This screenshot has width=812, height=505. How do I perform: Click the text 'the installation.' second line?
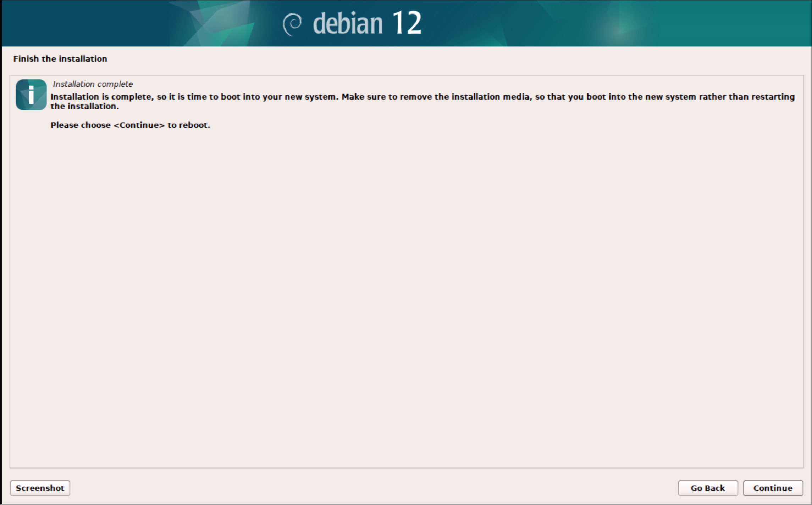84,106
